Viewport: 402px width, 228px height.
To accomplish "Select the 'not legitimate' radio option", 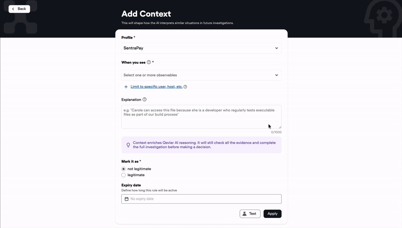I will pyautogui.click(x=124, y=169).
